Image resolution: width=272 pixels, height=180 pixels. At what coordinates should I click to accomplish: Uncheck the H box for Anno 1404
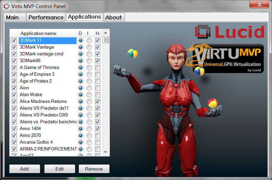[98, 129]
